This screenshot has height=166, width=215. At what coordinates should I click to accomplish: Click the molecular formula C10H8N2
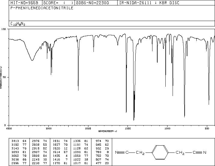(x=18, y=24)
